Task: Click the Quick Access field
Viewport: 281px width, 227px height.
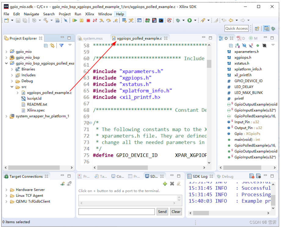Action: pos(236,28)
